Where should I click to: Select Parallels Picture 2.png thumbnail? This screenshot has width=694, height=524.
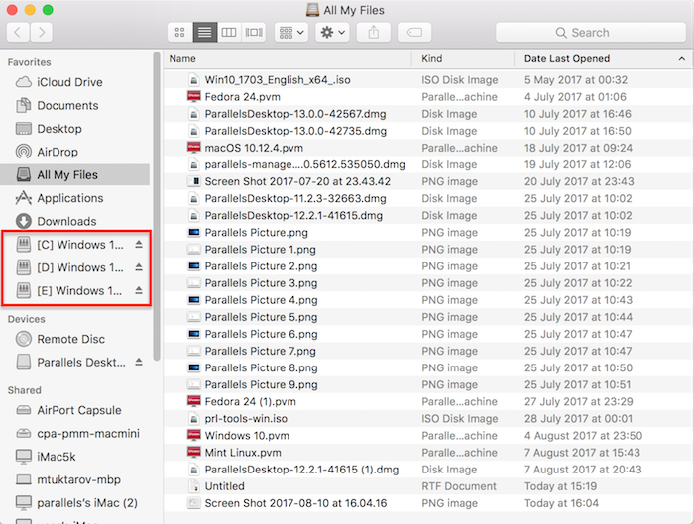click(194, 266)
